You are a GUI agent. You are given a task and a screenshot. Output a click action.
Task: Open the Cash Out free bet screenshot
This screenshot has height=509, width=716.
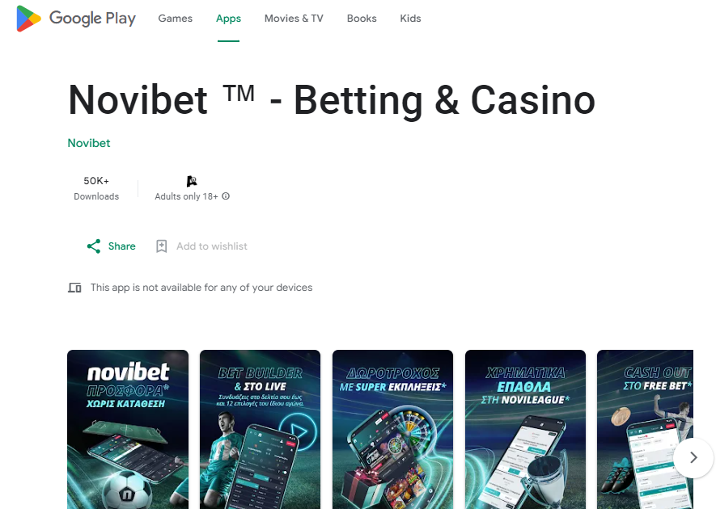646,429
